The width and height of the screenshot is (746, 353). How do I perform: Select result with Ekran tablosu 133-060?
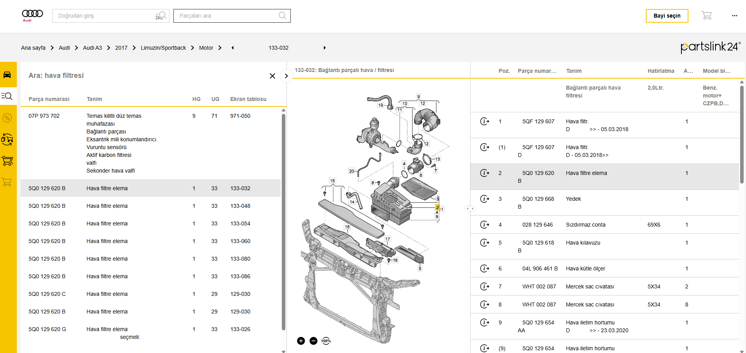[151, 241]
